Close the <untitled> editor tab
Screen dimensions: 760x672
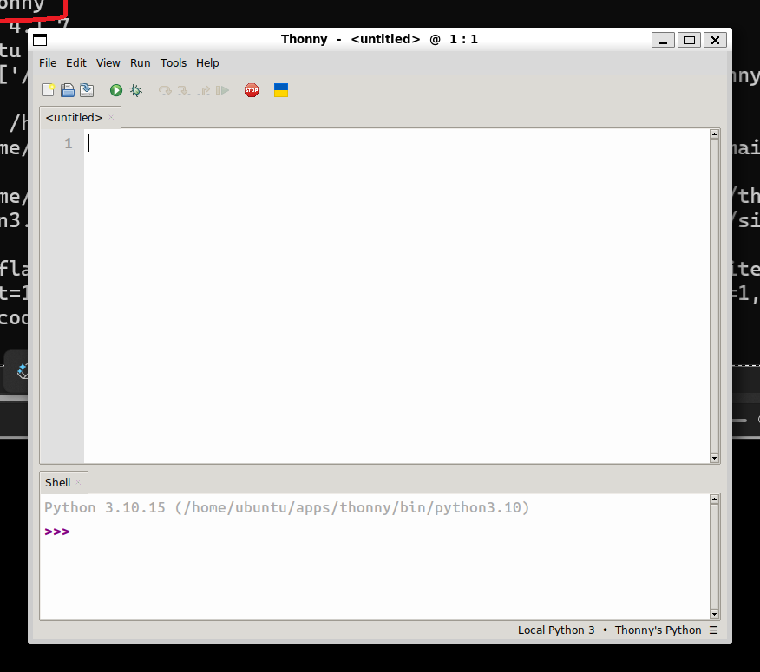(111, 117)
